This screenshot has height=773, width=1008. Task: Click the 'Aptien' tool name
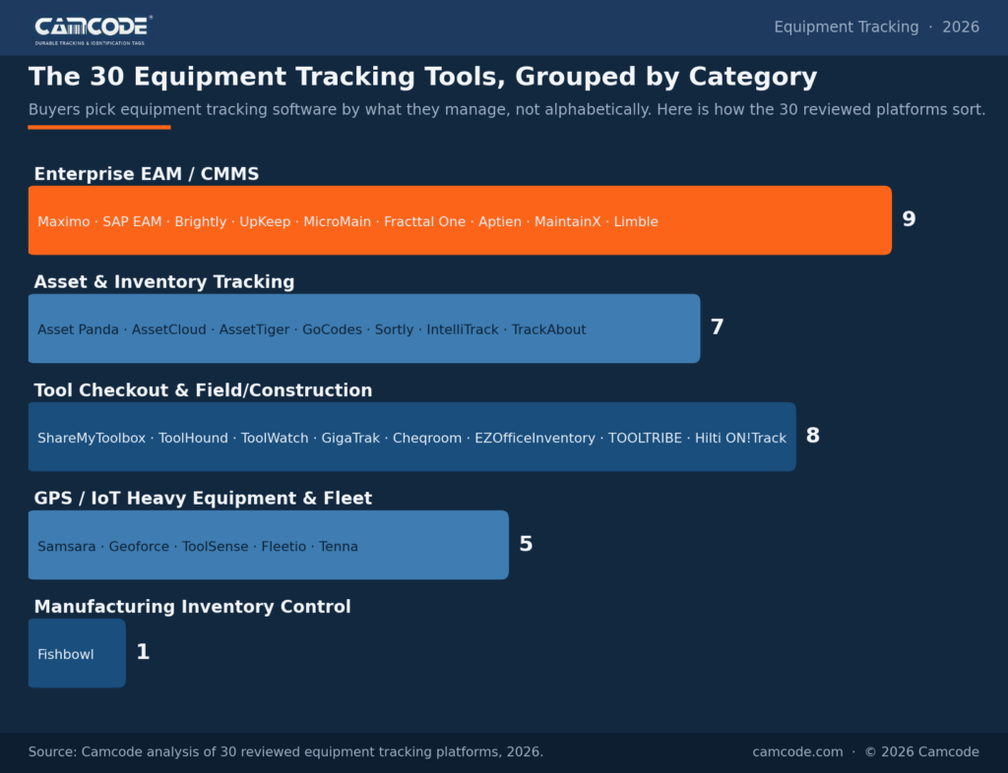coord(499,221)
